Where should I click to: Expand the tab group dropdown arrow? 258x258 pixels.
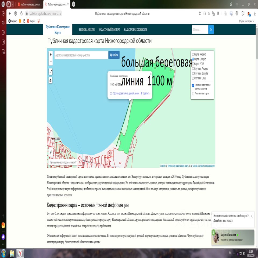coord(13,4)
